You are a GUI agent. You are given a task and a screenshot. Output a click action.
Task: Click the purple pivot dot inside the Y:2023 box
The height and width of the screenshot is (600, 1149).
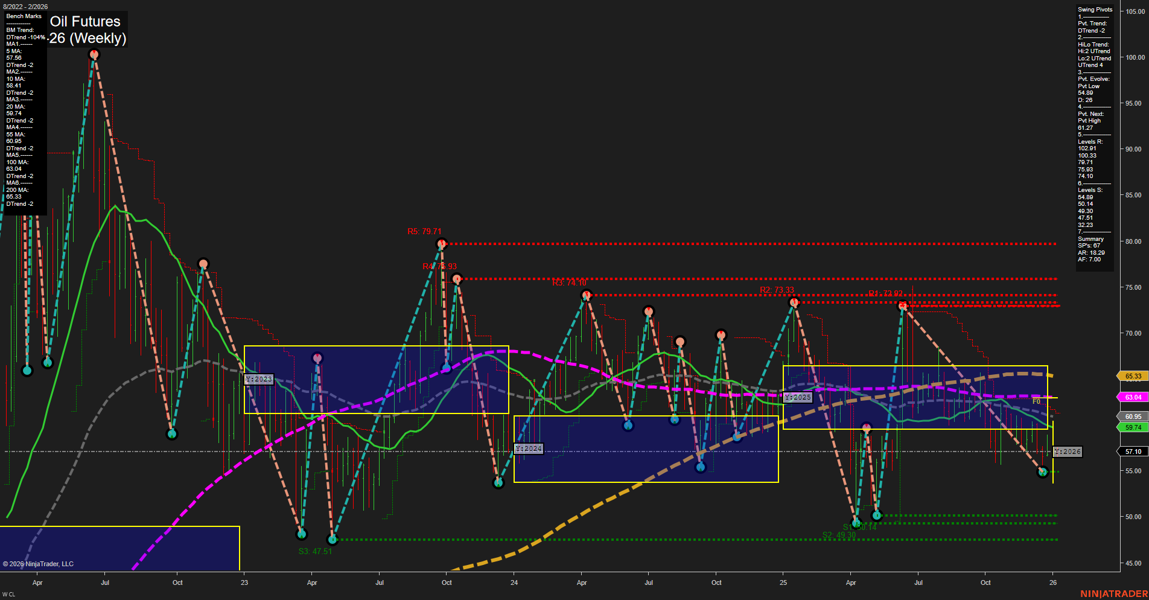(317, 357)
